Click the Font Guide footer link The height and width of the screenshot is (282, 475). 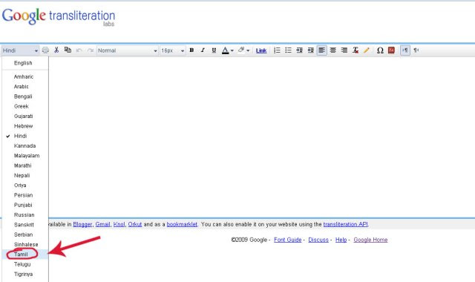tap(287, 240)
